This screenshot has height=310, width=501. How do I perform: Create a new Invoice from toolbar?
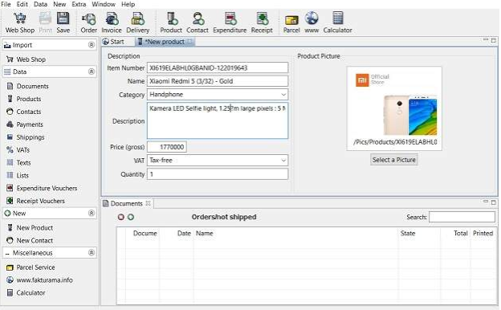(112, 22)
